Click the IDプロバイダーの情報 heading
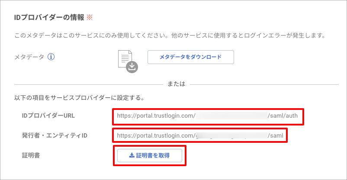The width and height of the screenshot is (347, 180). tap(49, 17)
